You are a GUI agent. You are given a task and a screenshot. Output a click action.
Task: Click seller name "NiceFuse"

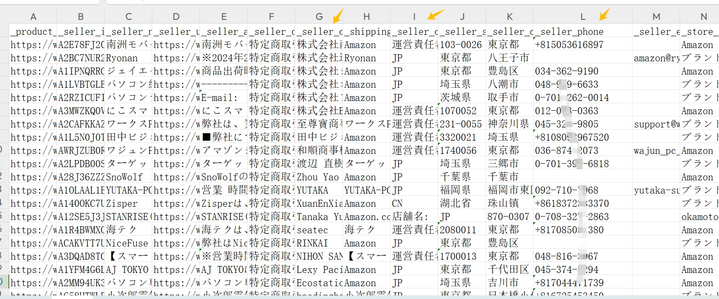[x=128, y=243]
